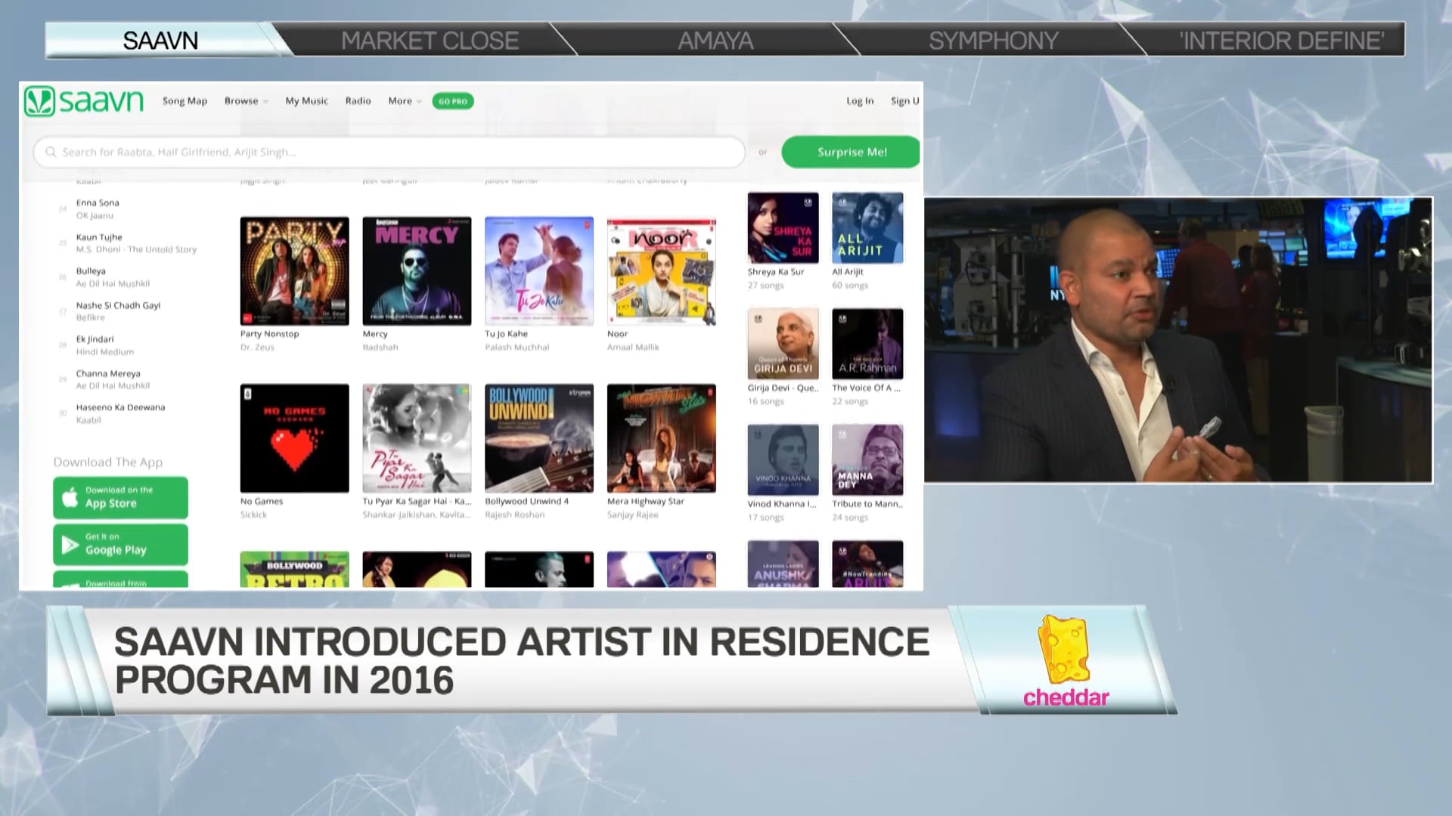
Task: Open the Browse dropdown menu
Action: [242, 100]
